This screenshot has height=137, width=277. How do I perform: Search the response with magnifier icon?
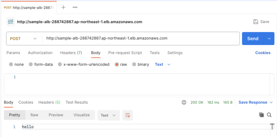(x=269, y=115)
